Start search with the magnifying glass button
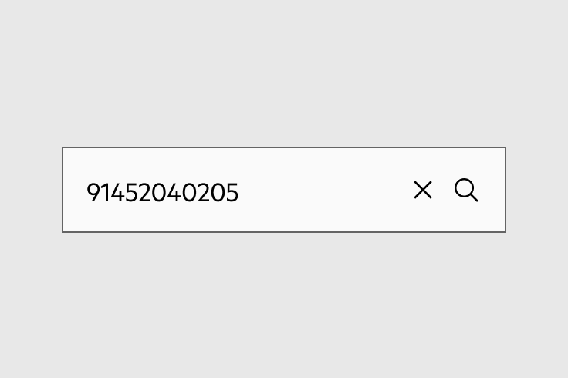Viewport: 568px width, 378px height. 466,190
